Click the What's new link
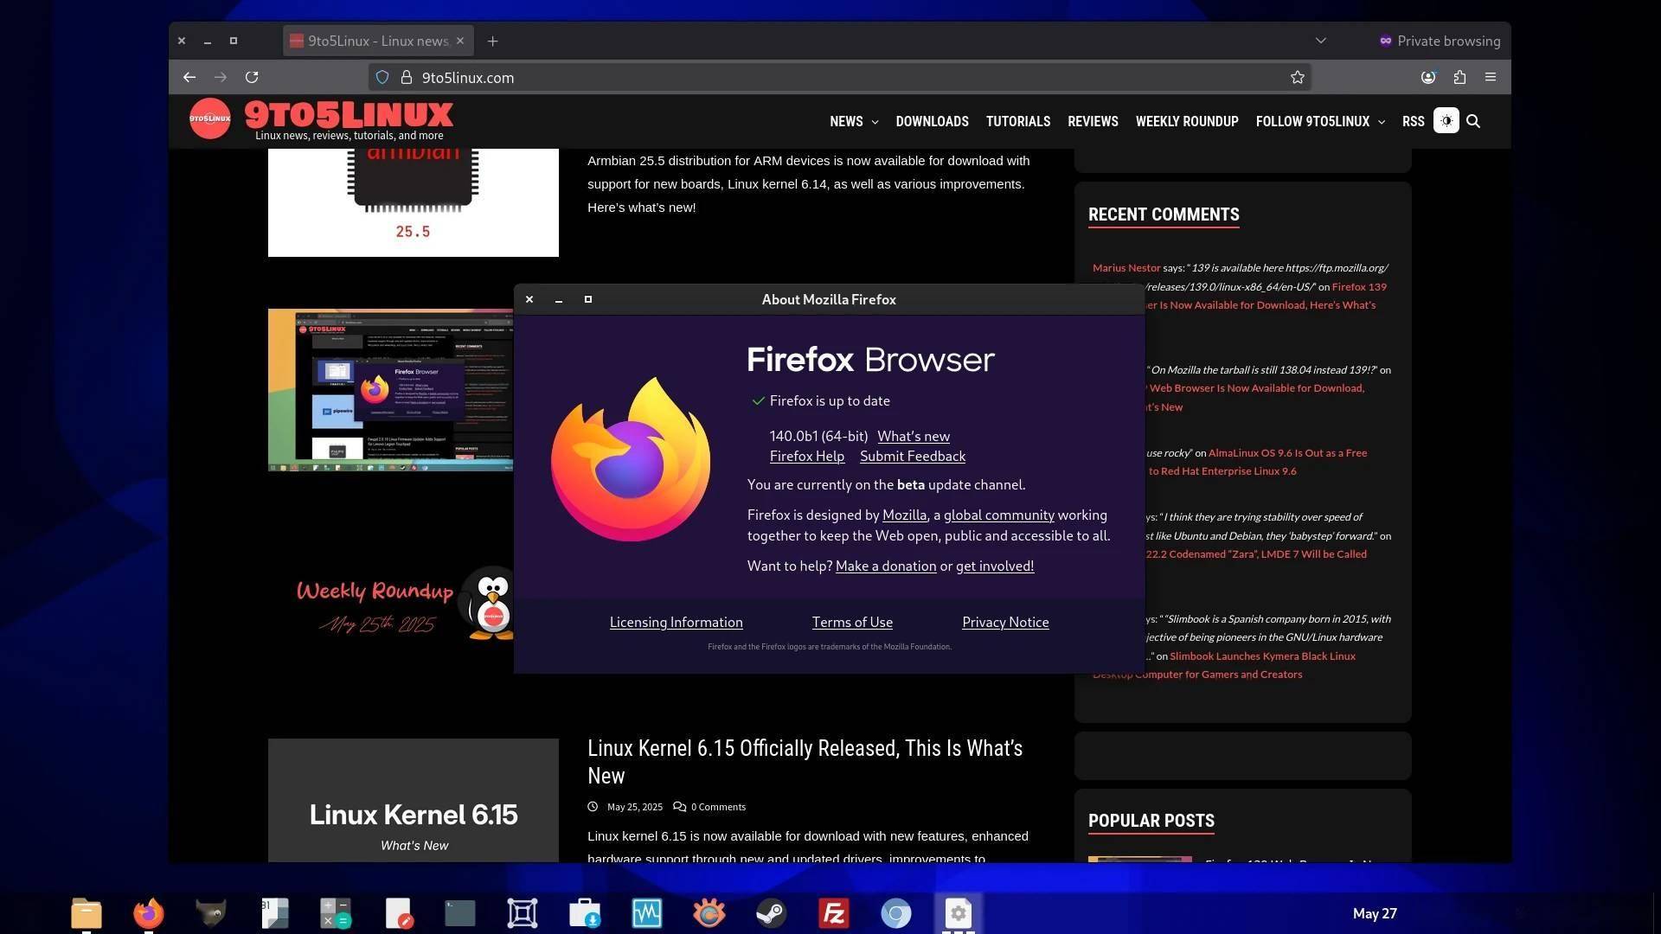Viewport: 1661px width, 934px height. pyautogui.click(x=913, y=437)
